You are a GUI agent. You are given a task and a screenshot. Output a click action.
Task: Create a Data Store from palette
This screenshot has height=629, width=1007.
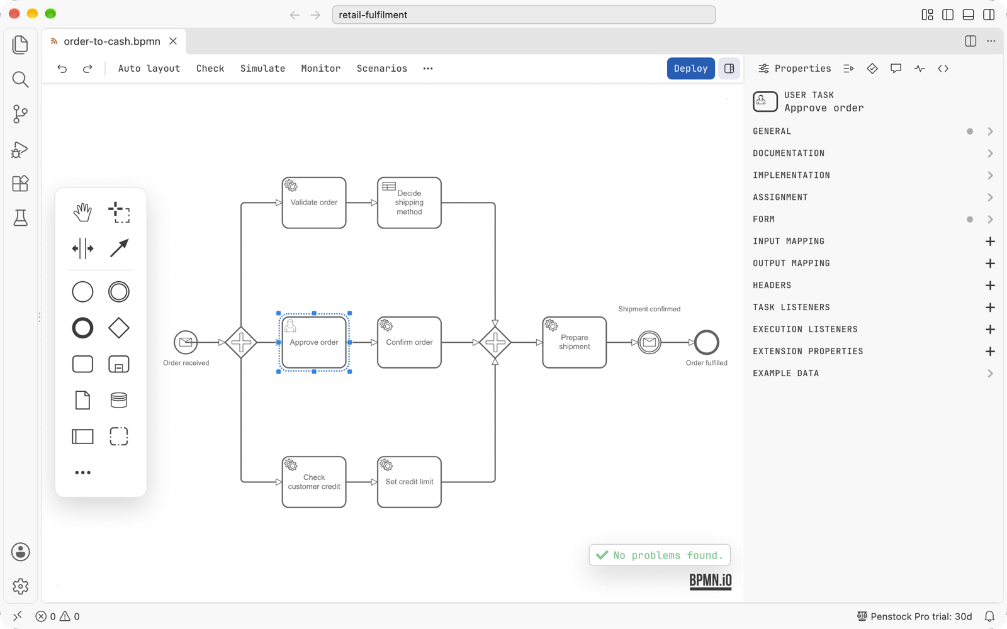(119, 400)
